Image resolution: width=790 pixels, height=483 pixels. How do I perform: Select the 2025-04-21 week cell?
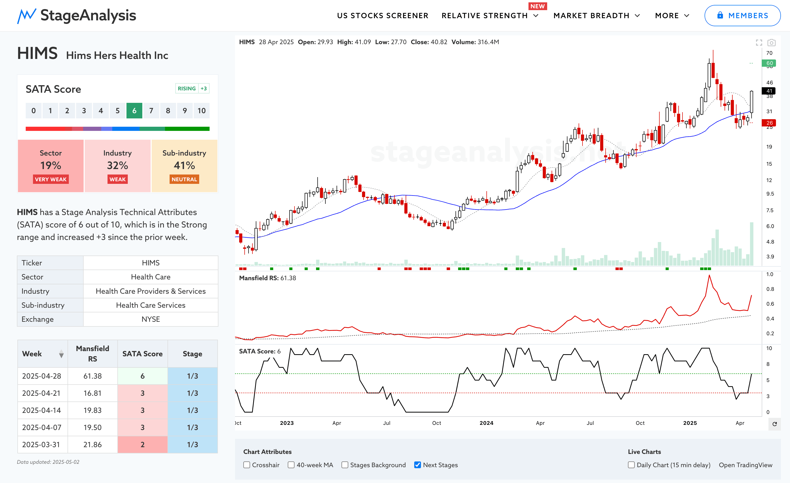(x=43, y=393)
